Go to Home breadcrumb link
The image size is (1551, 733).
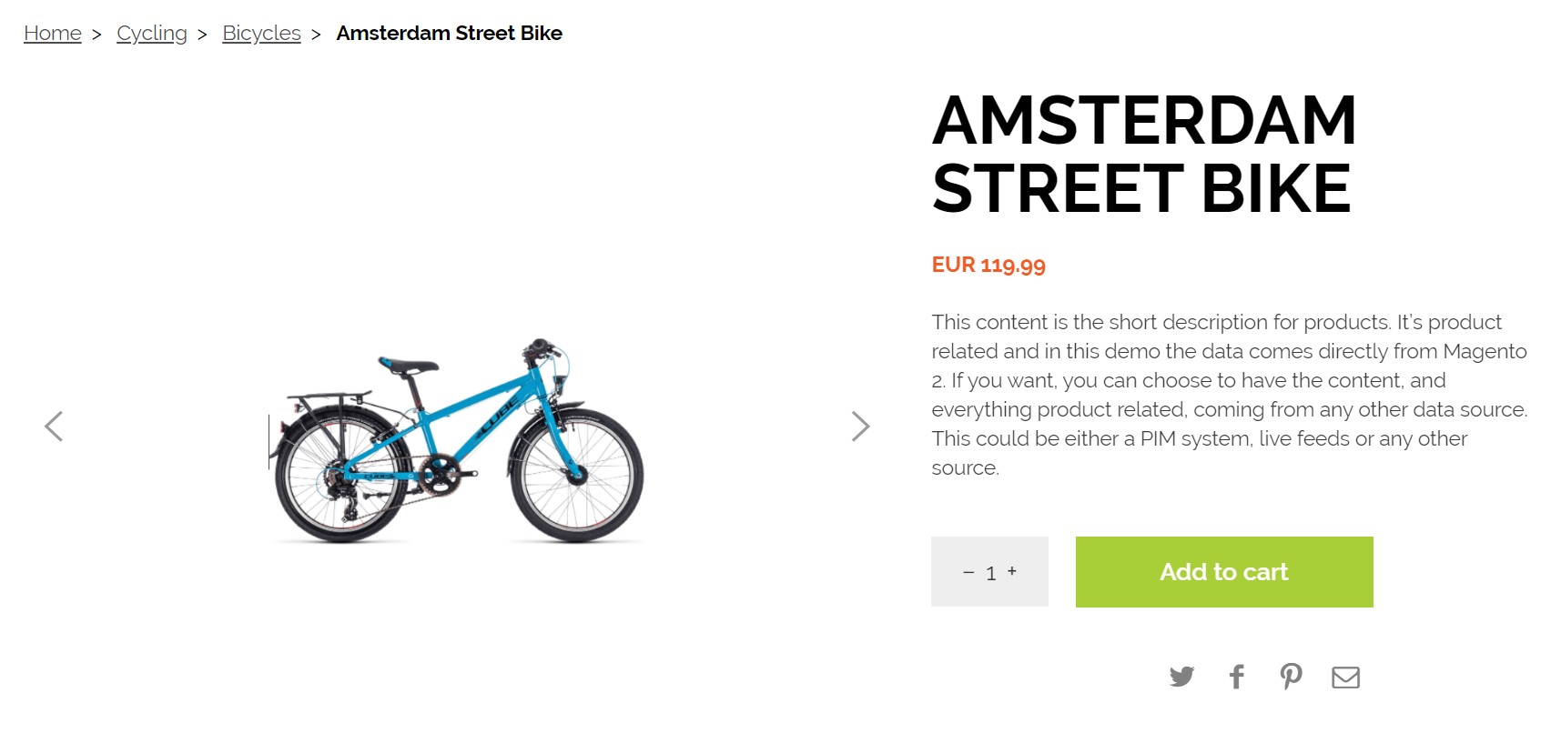(53, 34)
